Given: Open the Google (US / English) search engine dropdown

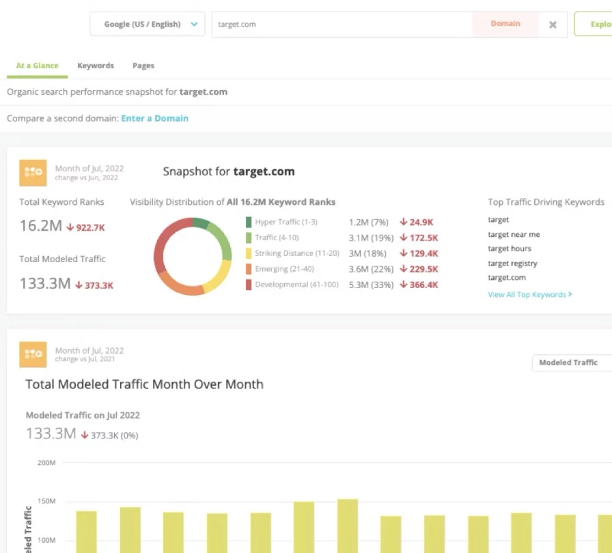Looking at the screenshot, I should point(147,24).
